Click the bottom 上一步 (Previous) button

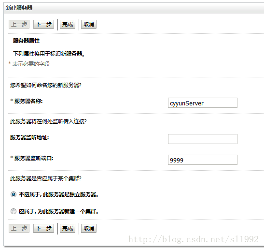[19, 228]
